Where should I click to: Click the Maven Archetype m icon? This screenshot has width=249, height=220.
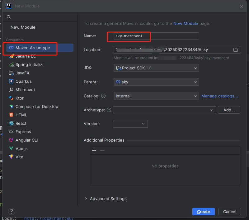(x=11, y=48)
